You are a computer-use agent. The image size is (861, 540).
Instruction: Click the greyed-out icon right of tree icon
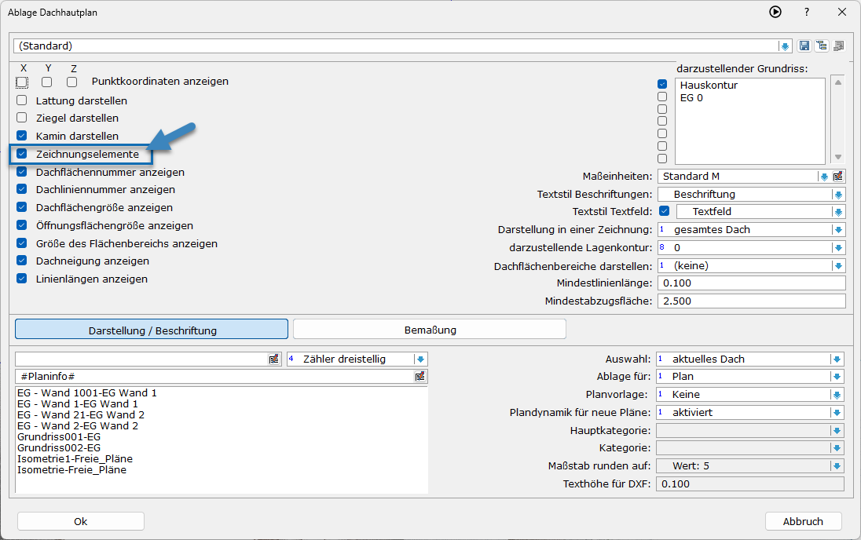[x=838, y=46]
